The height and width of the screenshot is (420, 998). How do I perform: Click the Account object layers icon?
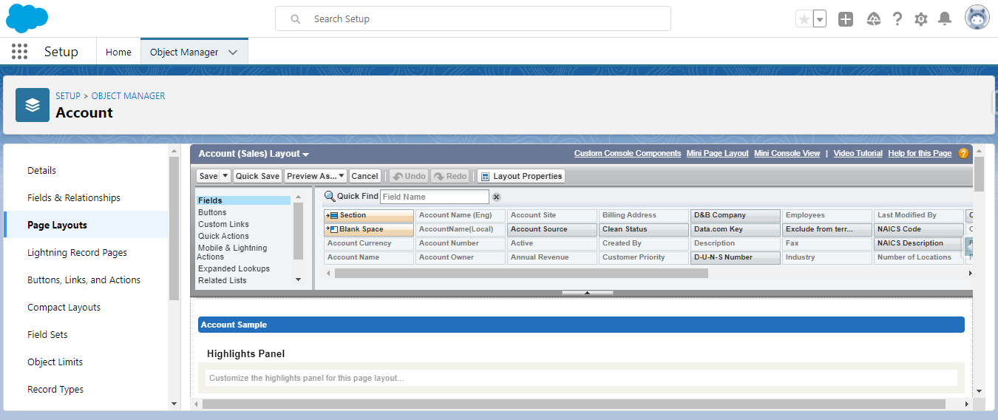coord(33,105)
